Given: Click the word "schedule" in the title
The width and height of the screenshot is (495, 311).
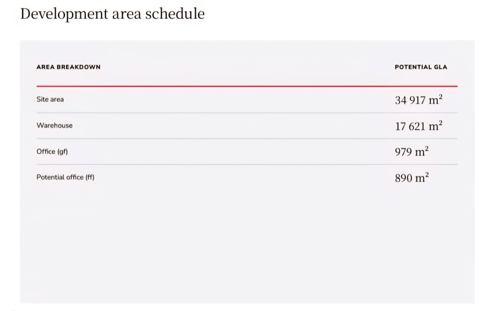Looking at the screenshot, I should pyautogui.click(x=175, y=14).
